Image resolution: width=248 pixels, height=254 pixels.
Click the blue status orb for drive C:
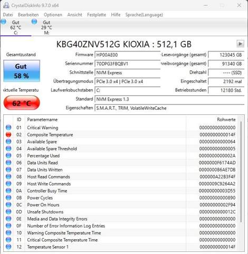3,22
